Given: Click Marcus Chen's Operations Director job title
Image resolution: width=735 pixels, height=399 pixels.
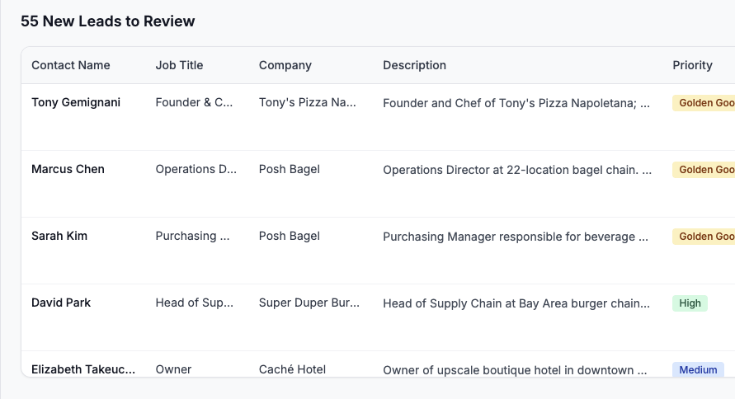Looking at the screenshot, I should (x=196, y=170).
